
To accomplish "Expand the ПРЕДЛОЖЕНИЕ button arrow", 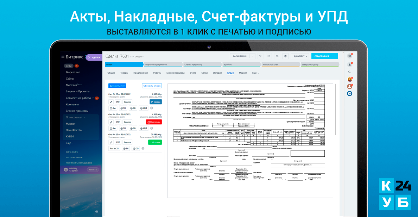I will click(x=335, y=56).
